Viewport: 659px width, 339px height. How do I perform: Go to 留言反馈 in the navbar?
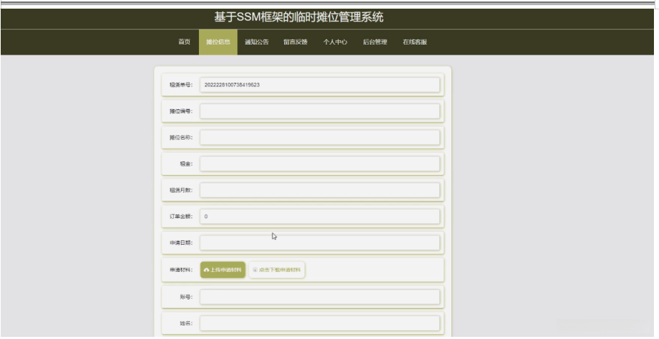296,42
